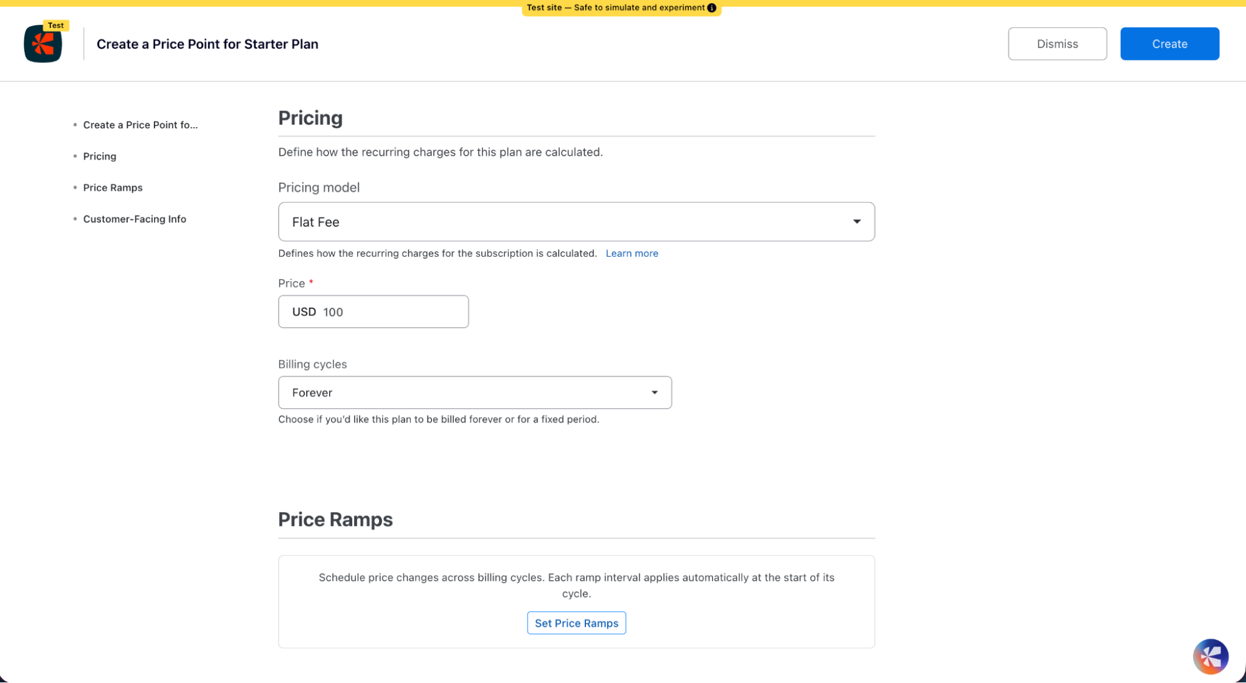Focus the Price USD input field

pos(373,312)
